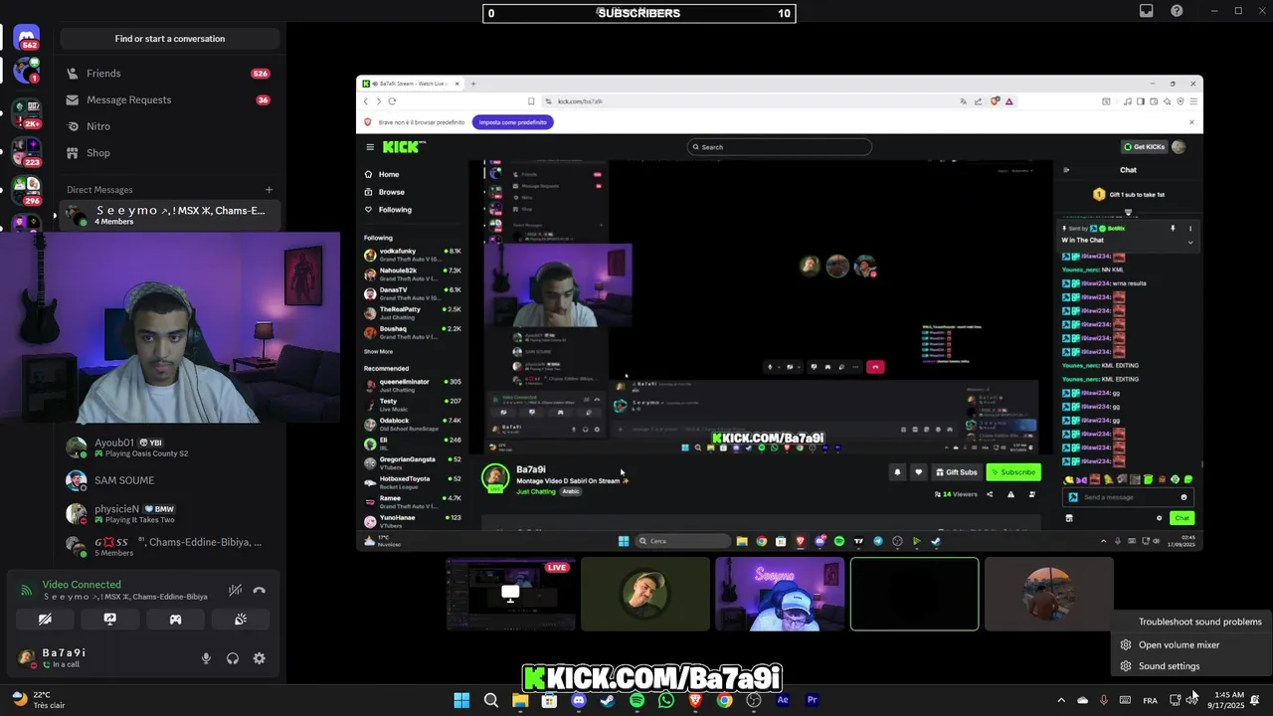This screenshot has height=716, width=1273.
Task: Open Message Requests in Discord
Action: [169, 99]
